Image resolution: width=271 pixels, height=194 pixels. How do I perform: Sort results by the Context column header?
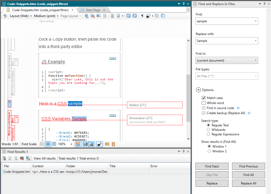click(x=48, y=166)
